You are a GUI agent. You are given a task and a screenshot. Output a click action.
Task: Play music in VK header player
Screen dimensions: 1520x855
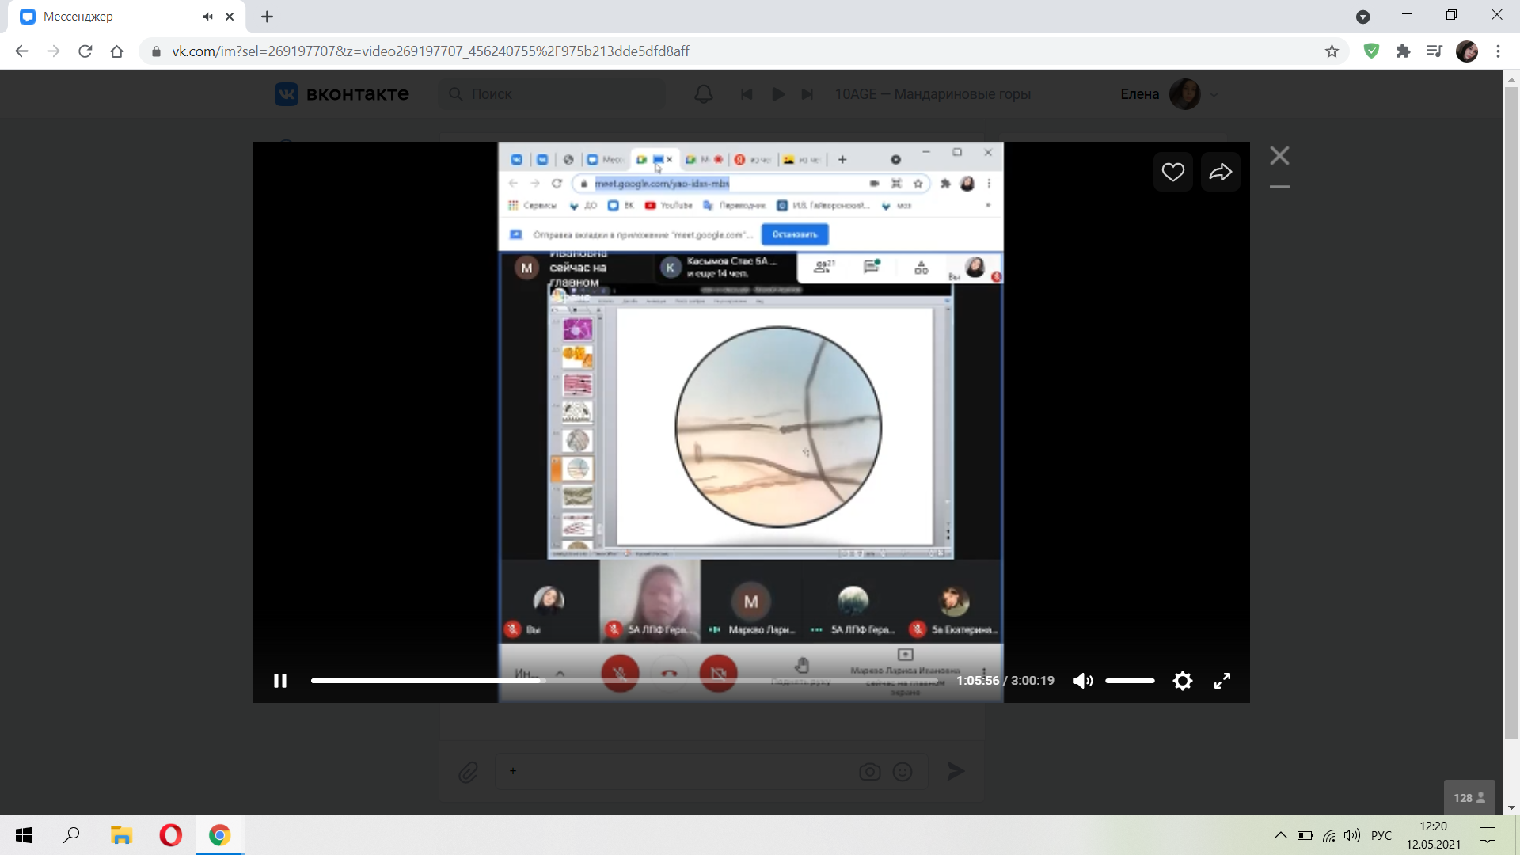click(x=778, y=94)
